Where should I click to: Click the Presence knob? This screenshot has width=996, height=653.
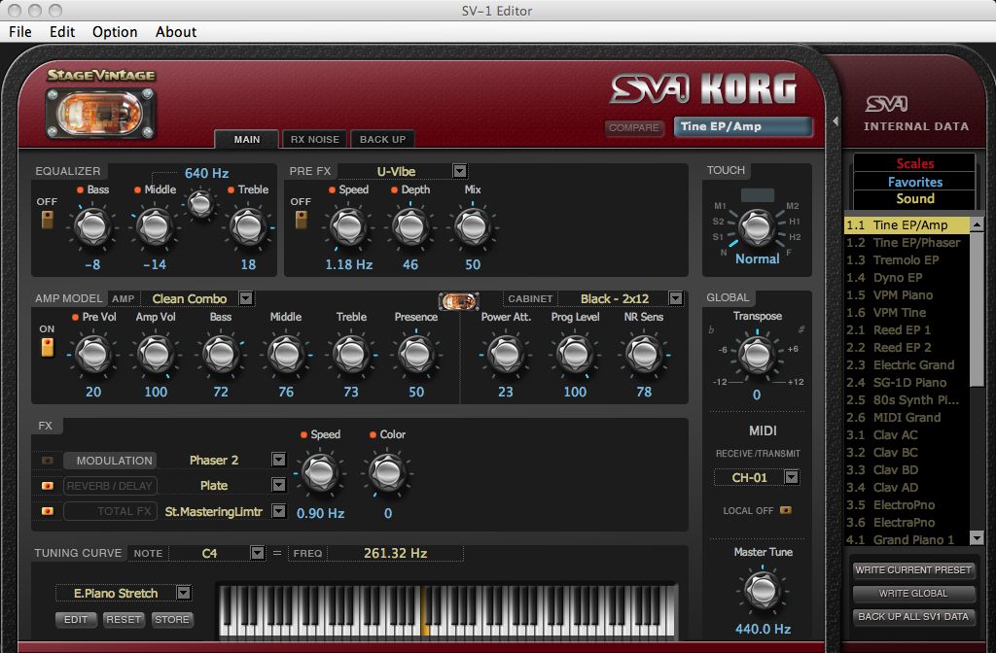click(x=416, y=354)
